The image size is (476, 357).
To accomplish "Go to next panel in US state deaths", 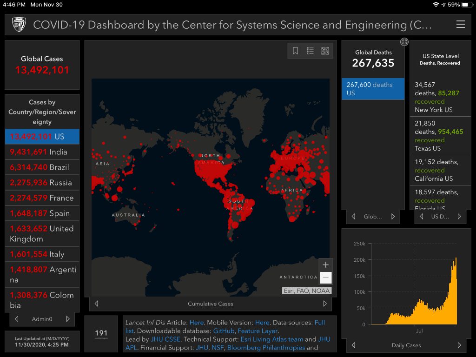I will 459,216.
